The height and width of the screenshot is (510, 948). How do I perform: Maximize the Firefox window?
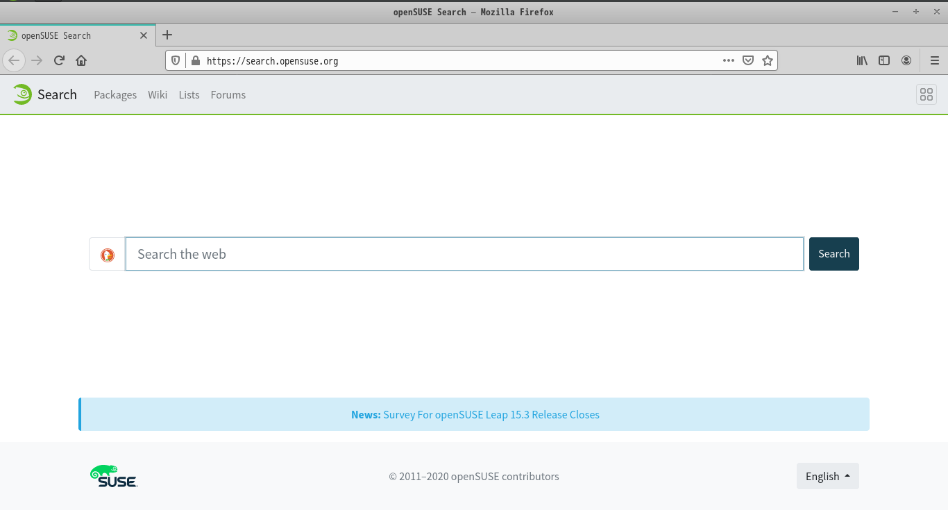916,12
